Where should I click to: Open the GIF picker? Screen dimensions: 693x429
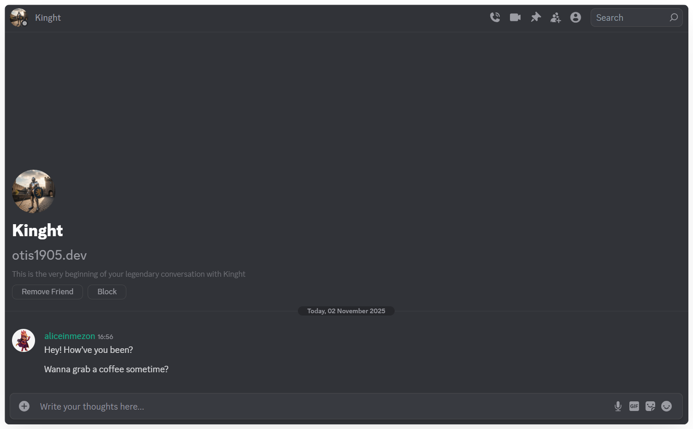click(634, 406)
